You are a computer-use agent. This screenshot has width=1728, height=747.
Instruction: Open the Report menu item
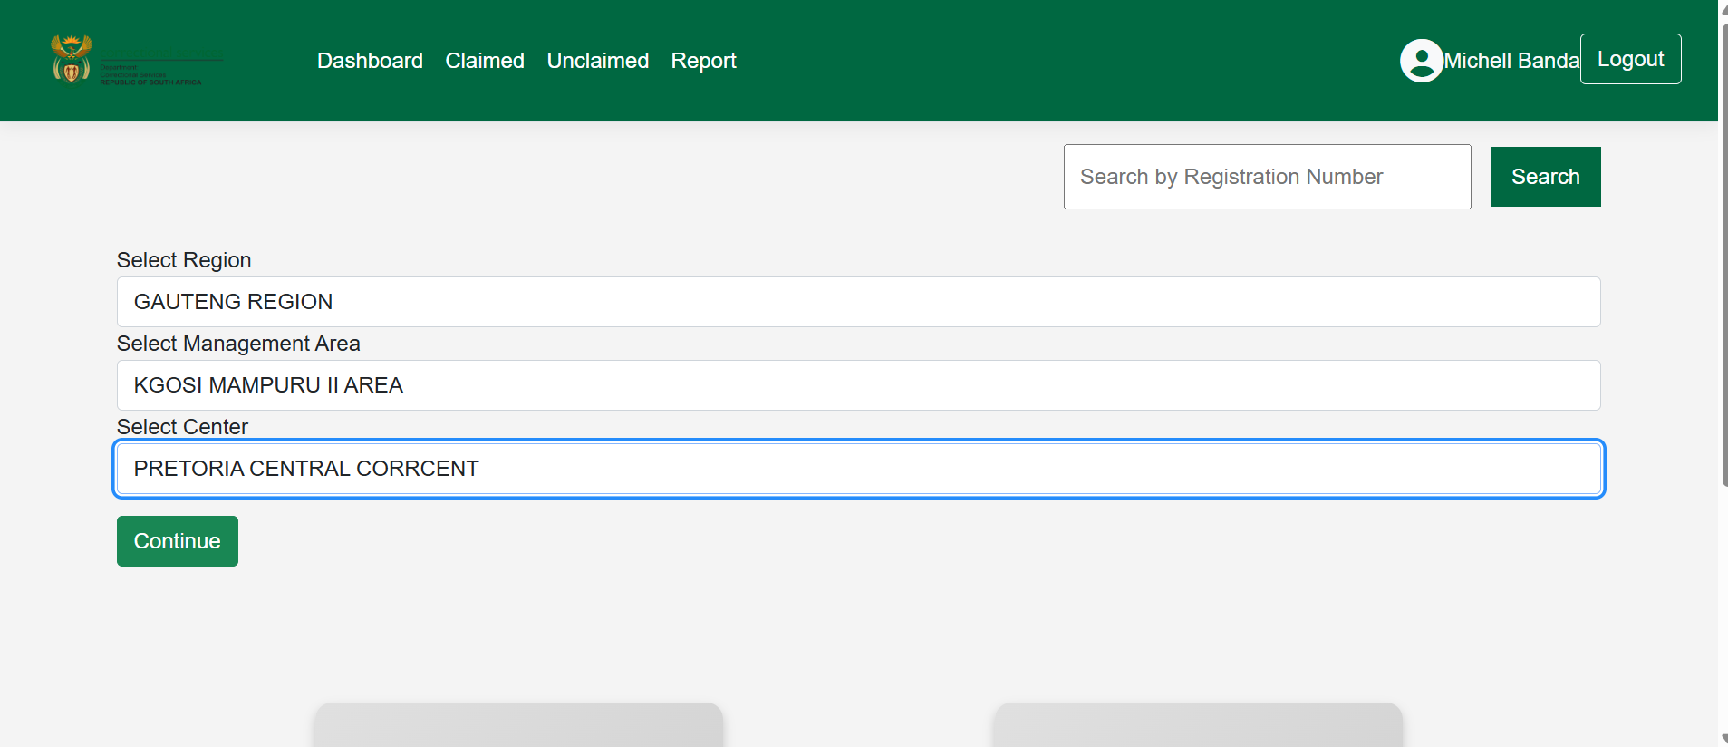(703, 61)
